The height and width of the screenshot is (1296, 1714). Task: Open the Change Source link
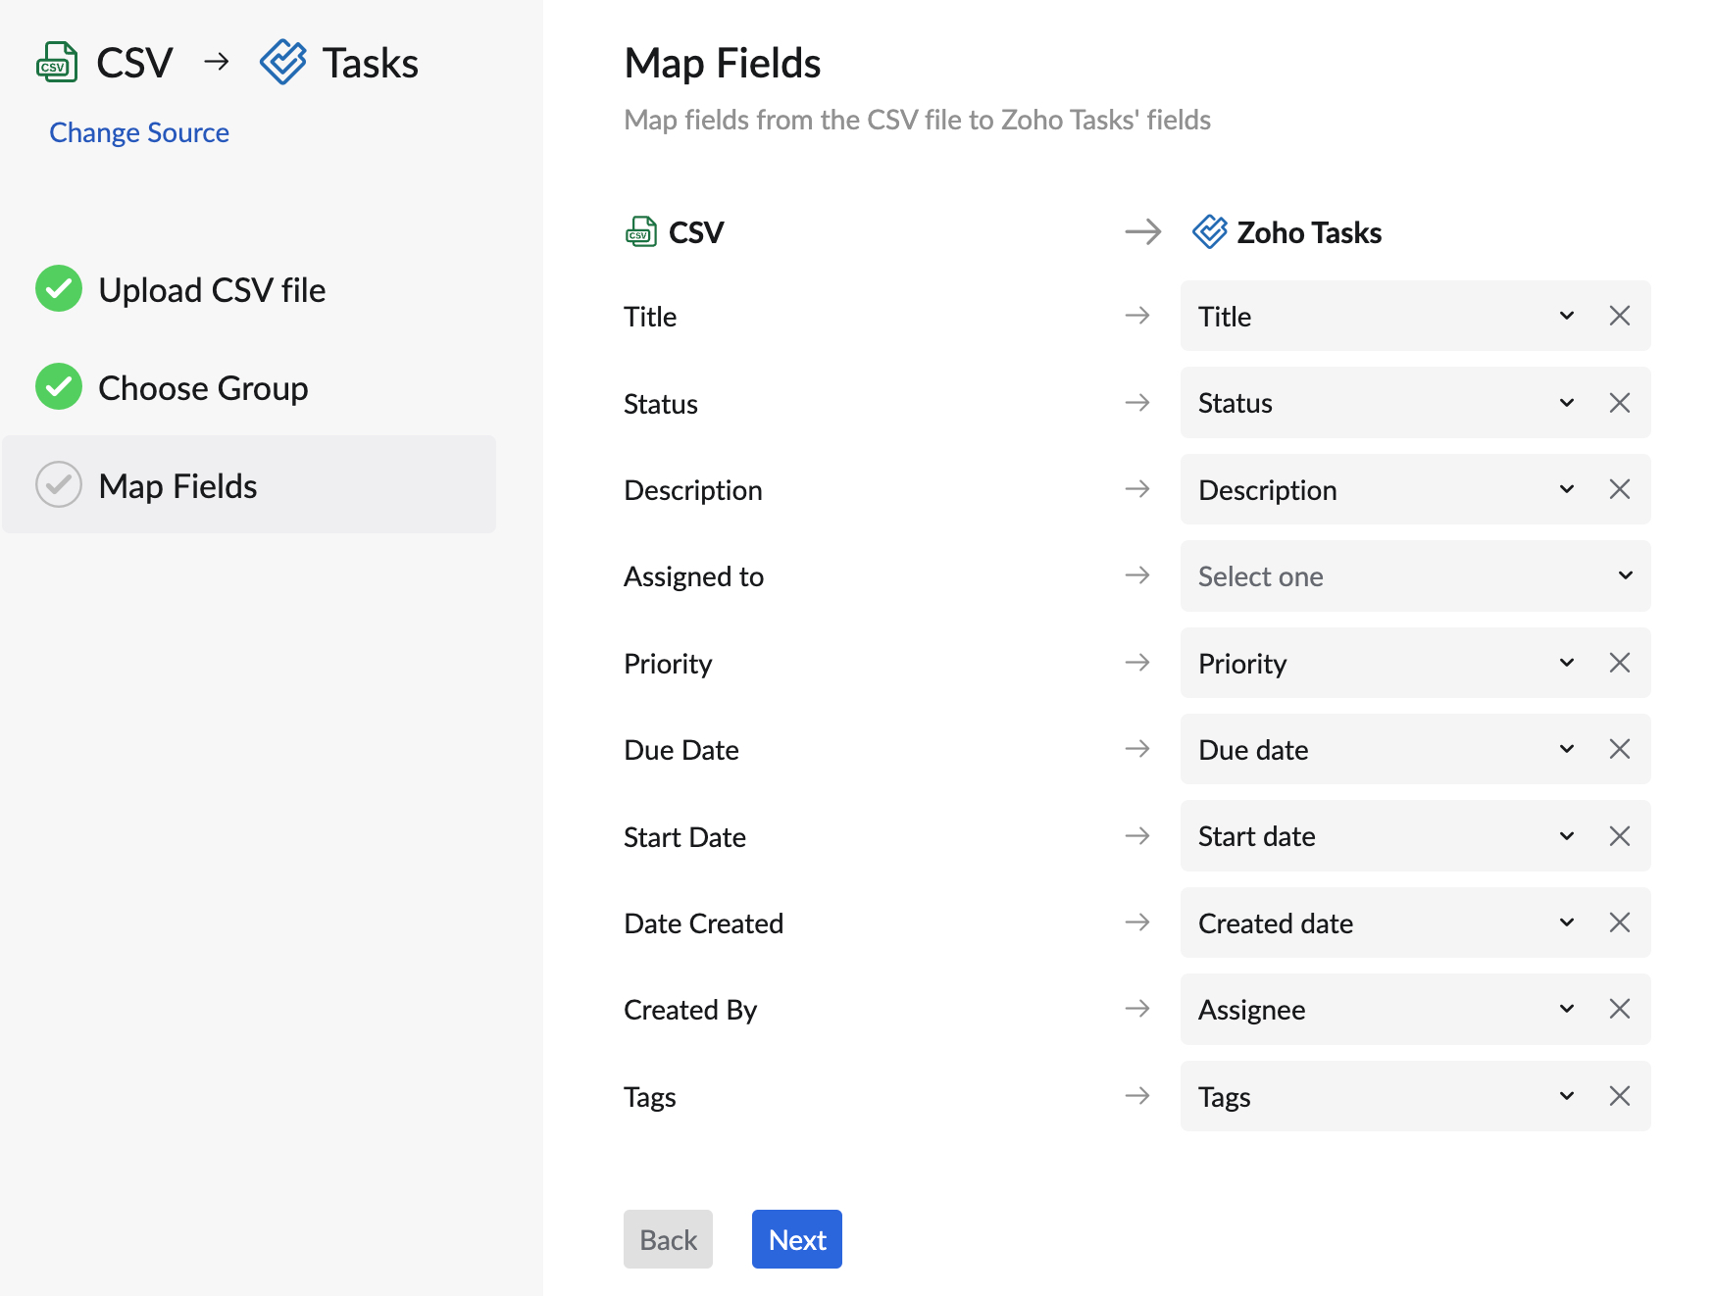pos(137,131)
